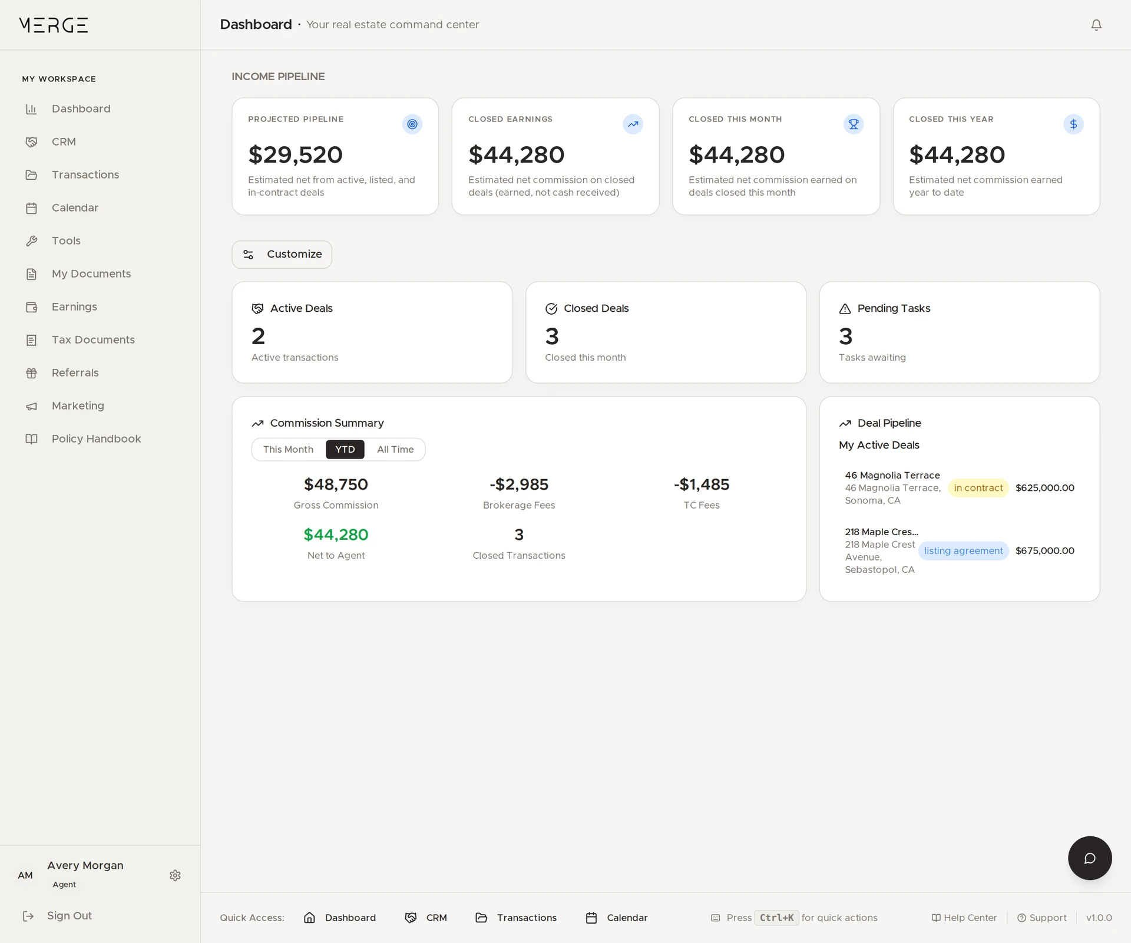1131x943 pixels.
Task: Open Earnings in the sidebar
Action: 100,307
